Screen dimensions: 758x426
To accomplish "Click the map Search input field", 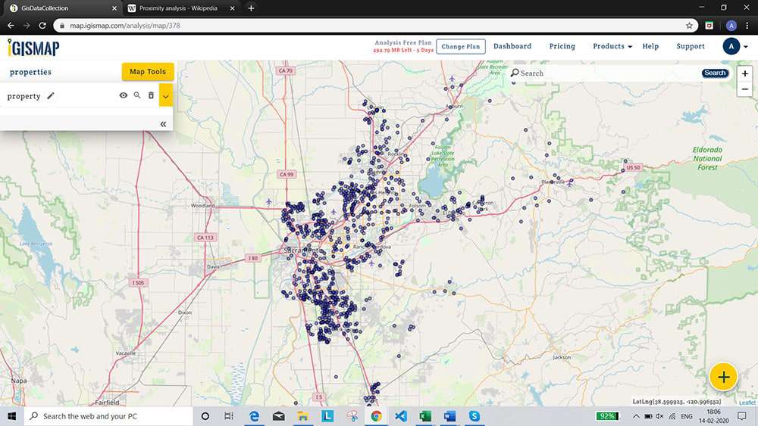I will (x=604, y=73).
